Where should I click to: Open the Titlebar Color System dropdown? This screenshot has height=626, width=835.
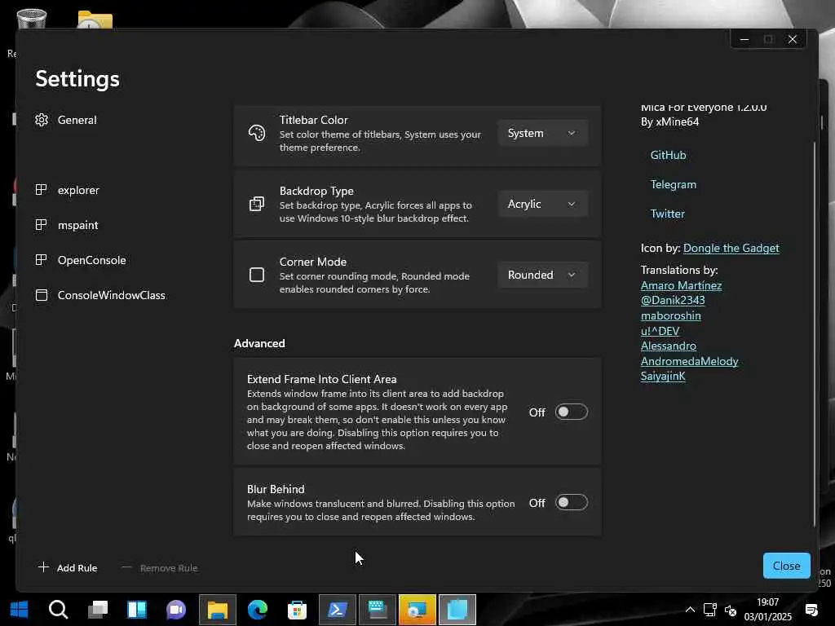click(542, 133)
